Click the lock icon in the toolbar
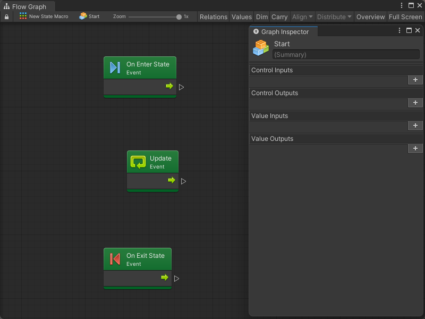The image size is (425, 319). pyautogui.click(x=6, y=16)
